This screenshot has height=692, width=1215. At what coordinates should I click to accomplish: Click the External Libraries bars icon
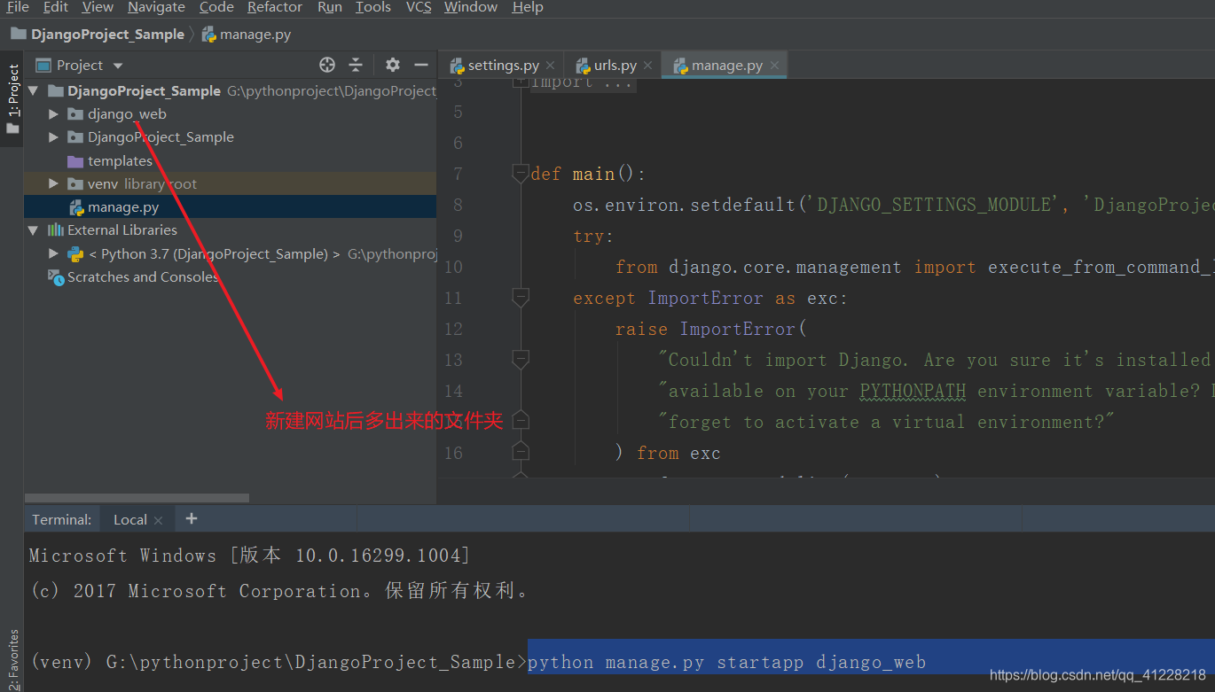coord(56,230)
